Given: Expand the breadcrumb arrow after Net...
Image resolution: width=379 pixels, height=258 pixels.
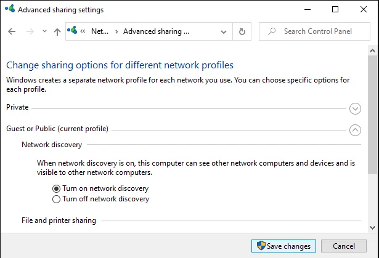Looking at the screenshot, I should coord(116,31).
